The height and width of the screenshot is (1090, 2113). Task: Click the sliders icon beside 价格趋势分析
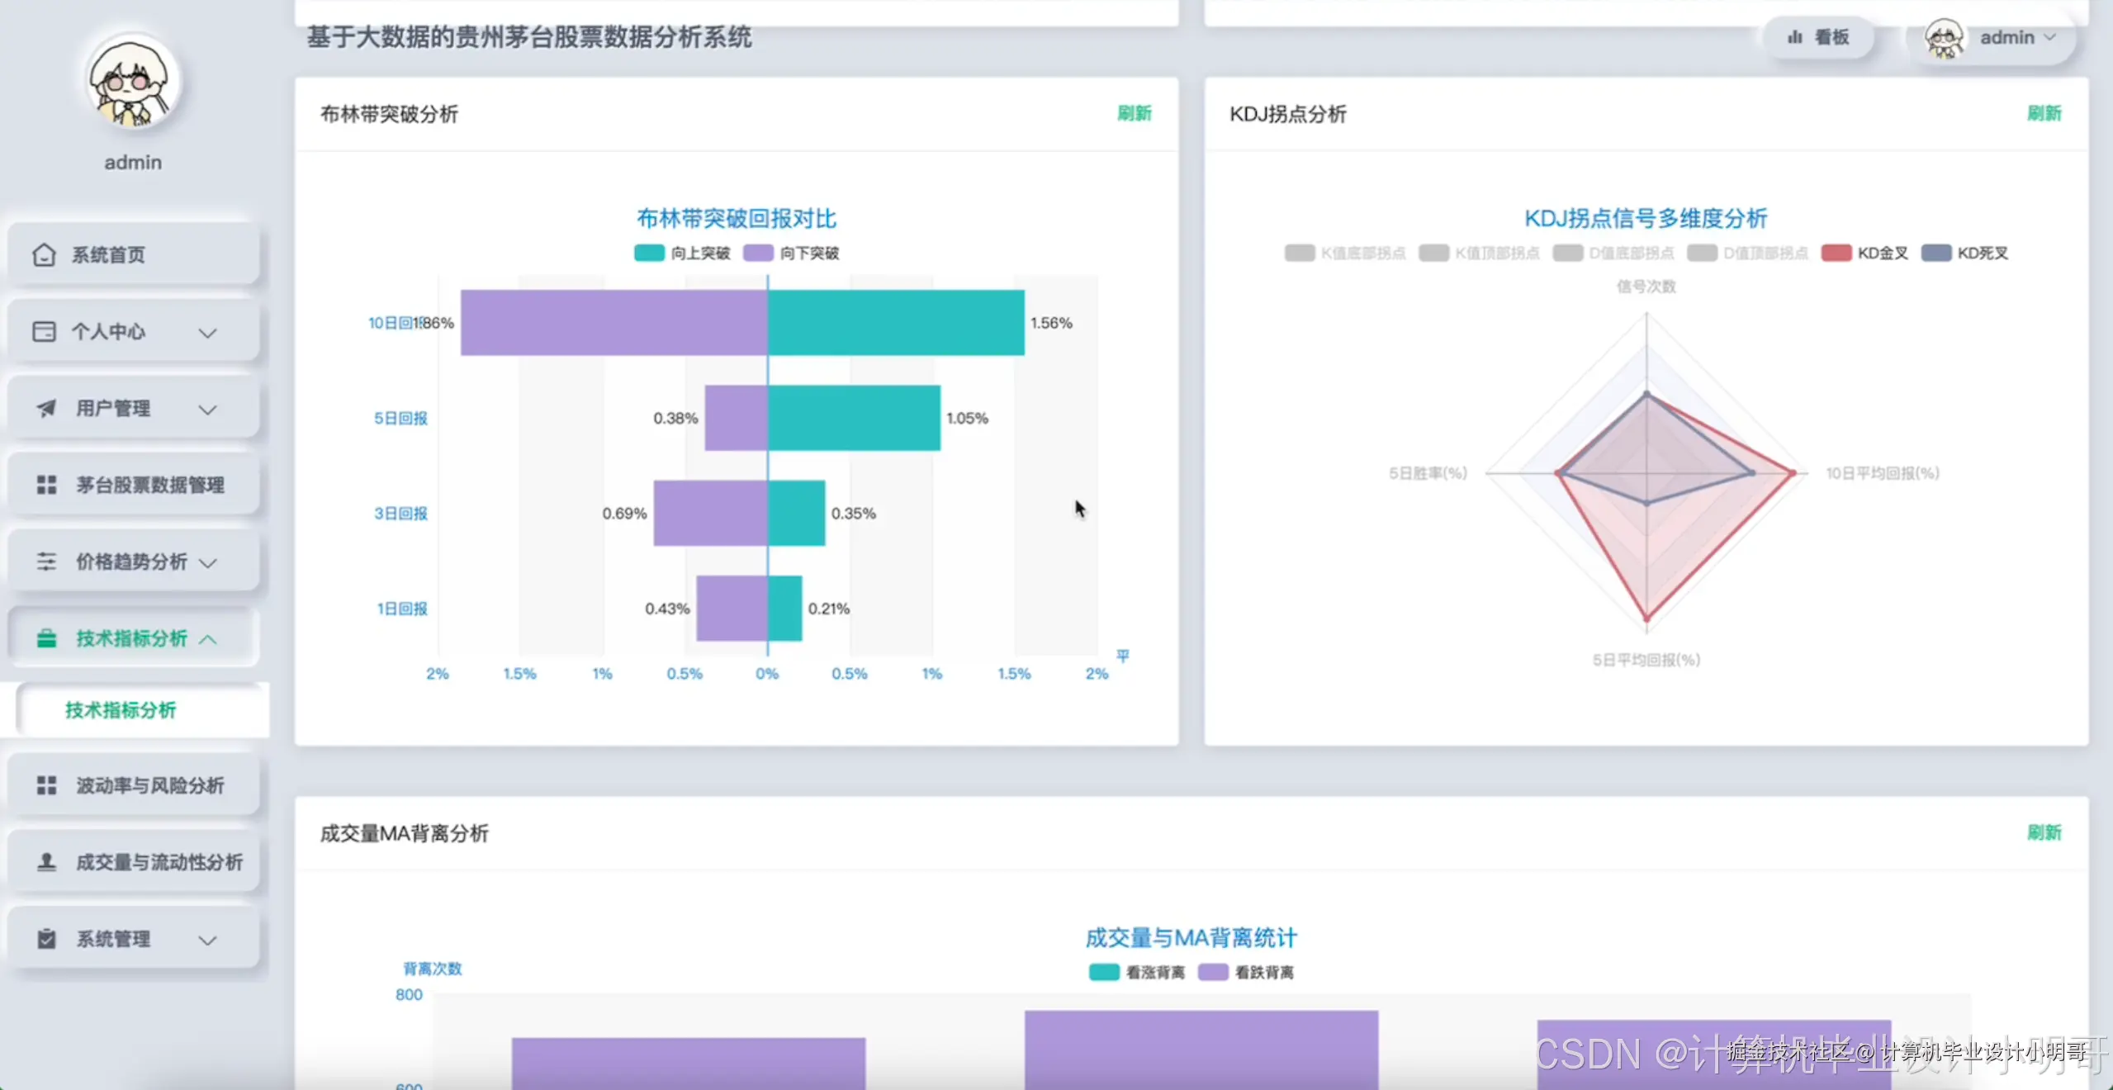pos(47,562)
